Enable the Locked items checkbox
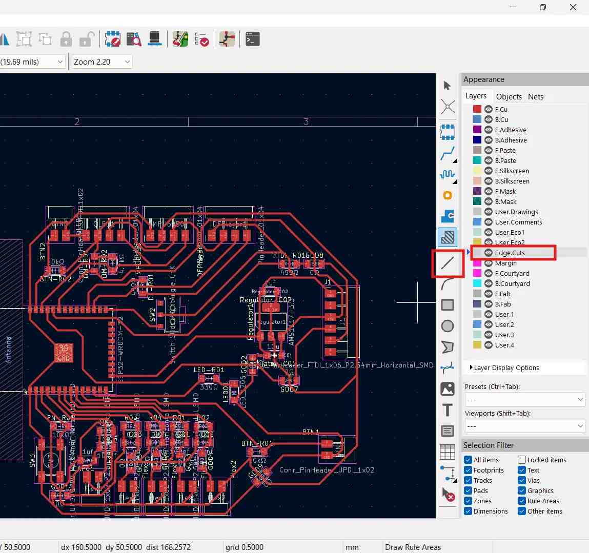This screenshot has height=553, width=589. click(x=522, y=460)
